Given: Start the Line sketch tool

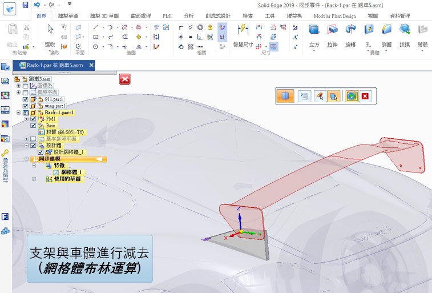Looking at the screenshot, I should tap(95, 27).
